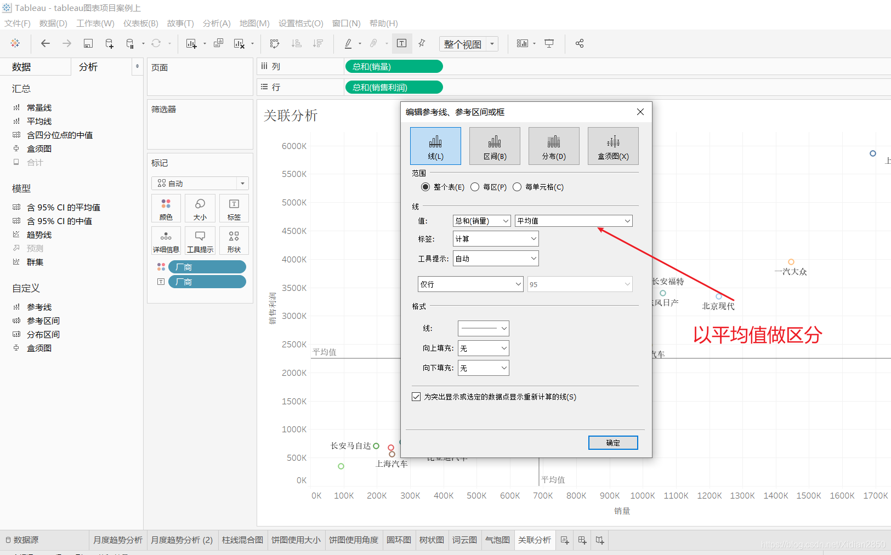Click the pause auto updates icon
891x555 pixels.
pyautogui.click(x=130, y=43)
